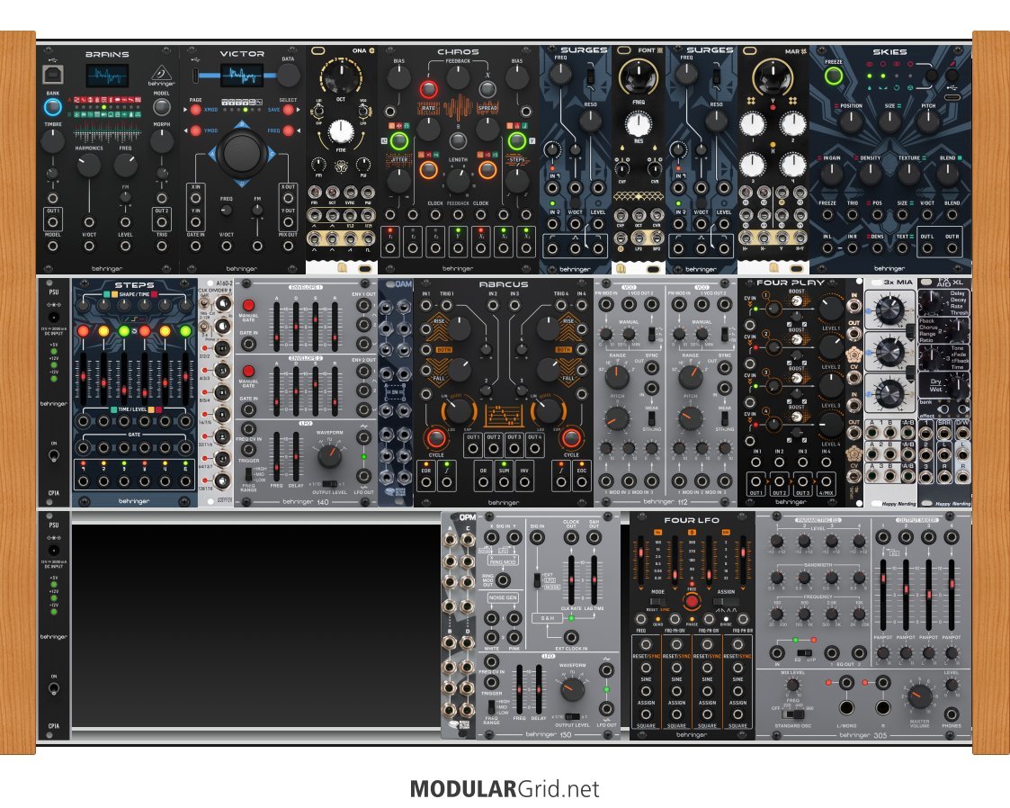Select the large FREQ knob on FONT
The height and width of the screenshot is (808, 1010).
[638, 76]
